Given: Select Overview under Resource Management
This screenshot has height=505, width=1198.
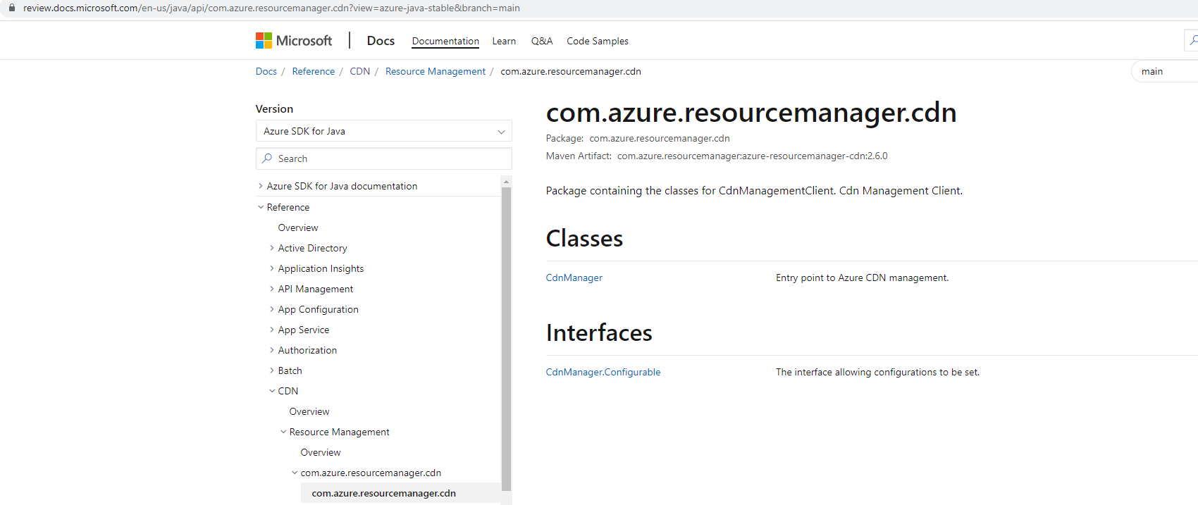Looking at the screenshot, I should [x=321, y=452].
